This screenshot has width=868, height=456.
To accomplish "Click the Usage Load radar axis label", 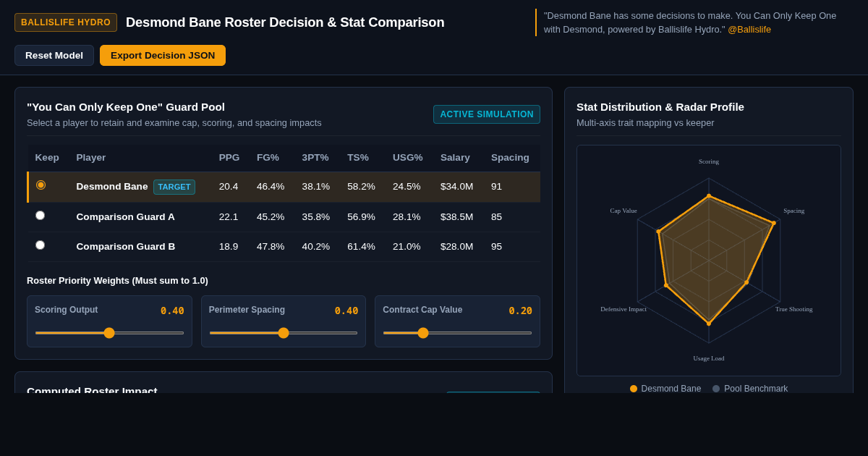I will click(x=709, y=358).
